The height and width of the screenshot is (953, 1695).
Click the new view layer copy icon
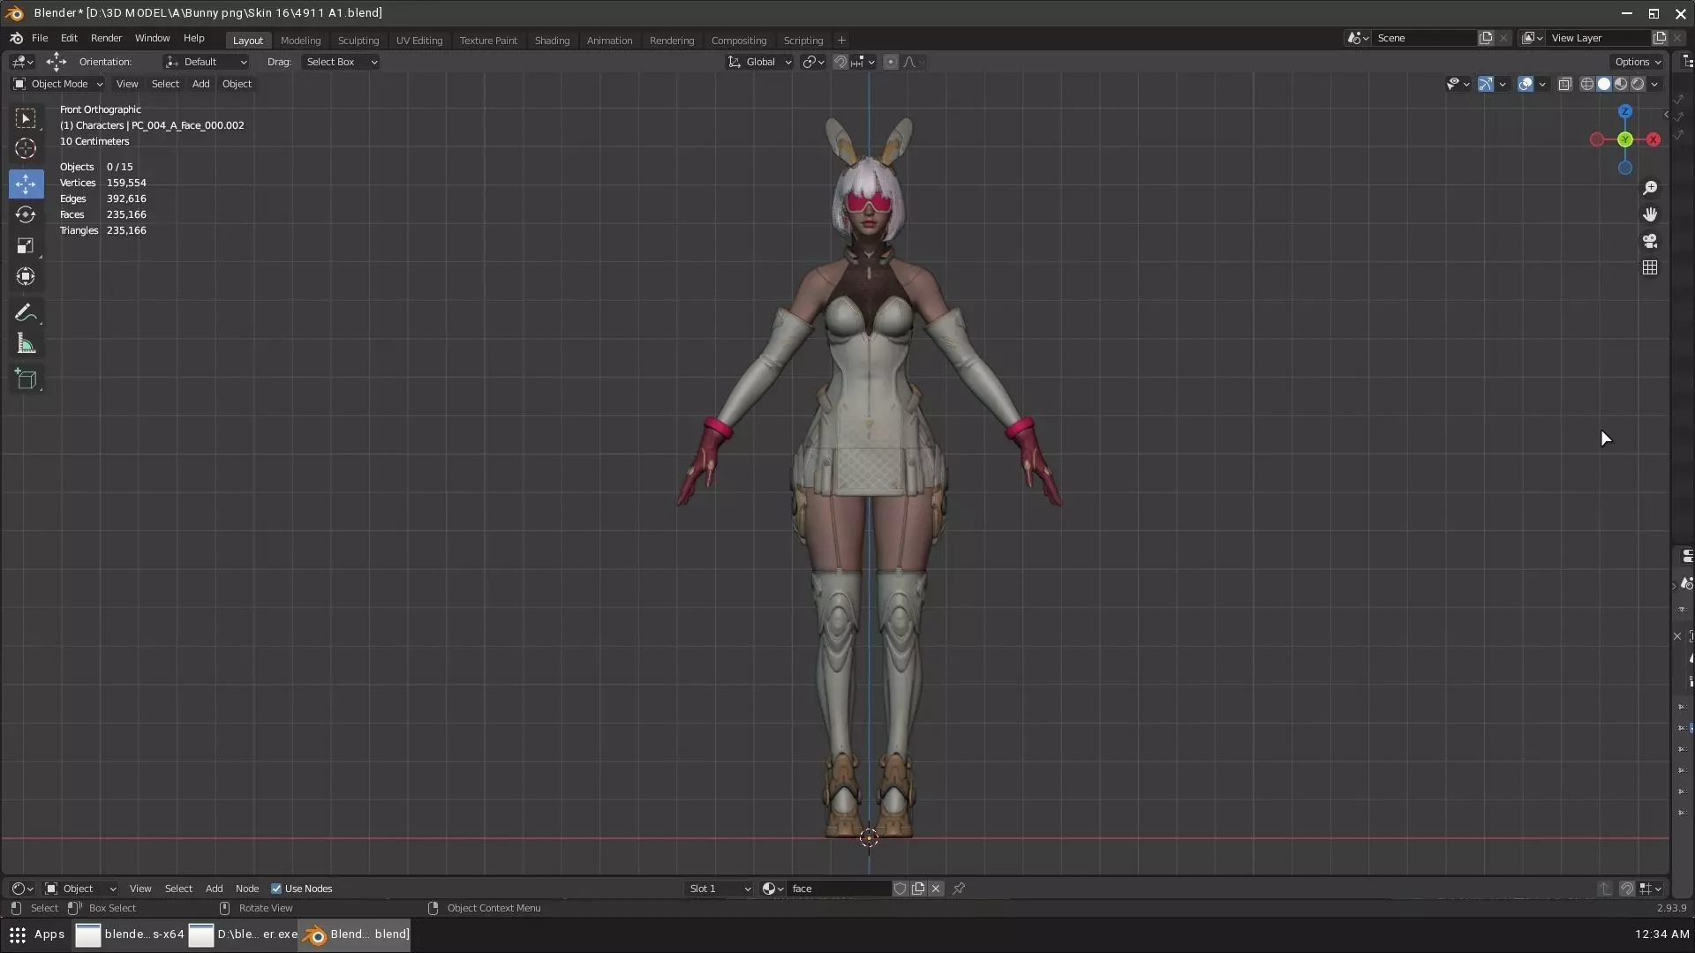pos(1659,38)
